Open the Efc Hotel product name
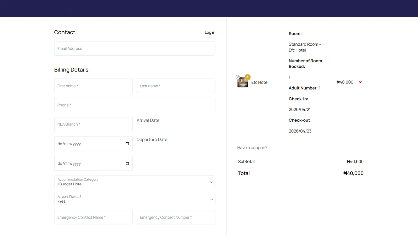 click(x=260, y=82)
